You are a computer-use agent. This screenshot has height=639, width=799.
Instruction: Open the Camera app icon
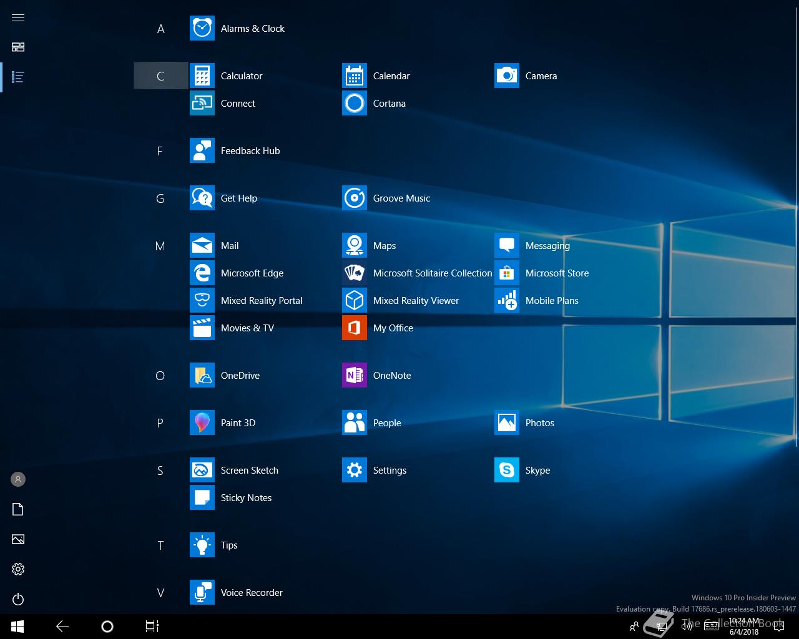tap(506, 76)
